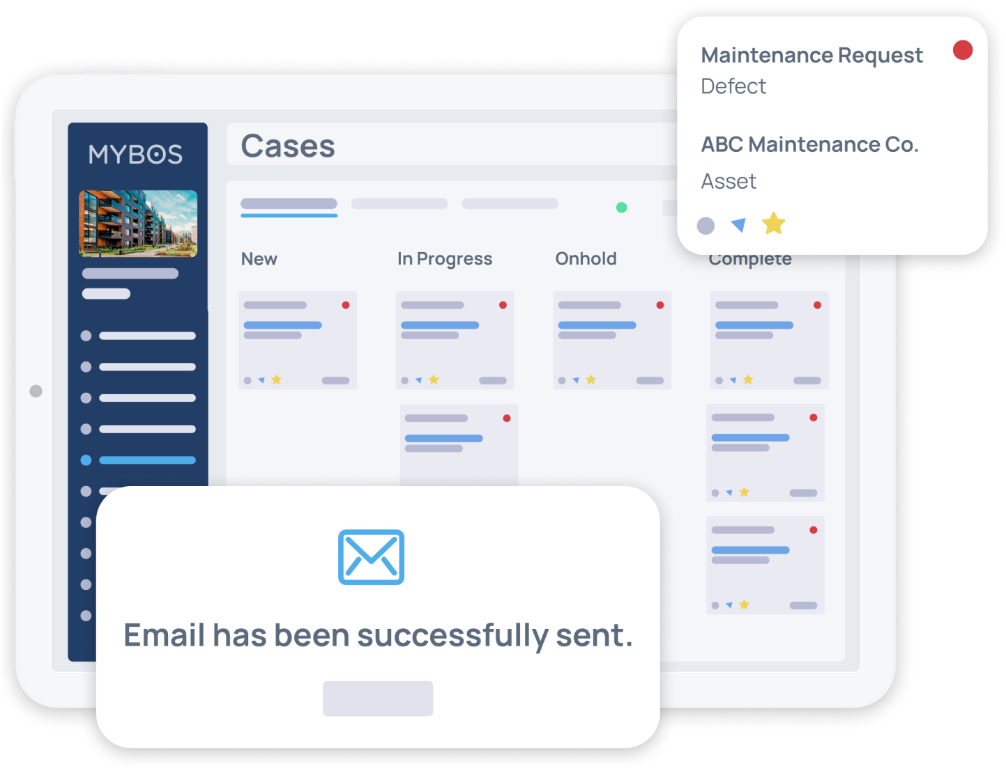Viewport: 1006px width, 771px height.
Task: Click the building photo thumbnail in the sidebar
Action: 137,224
